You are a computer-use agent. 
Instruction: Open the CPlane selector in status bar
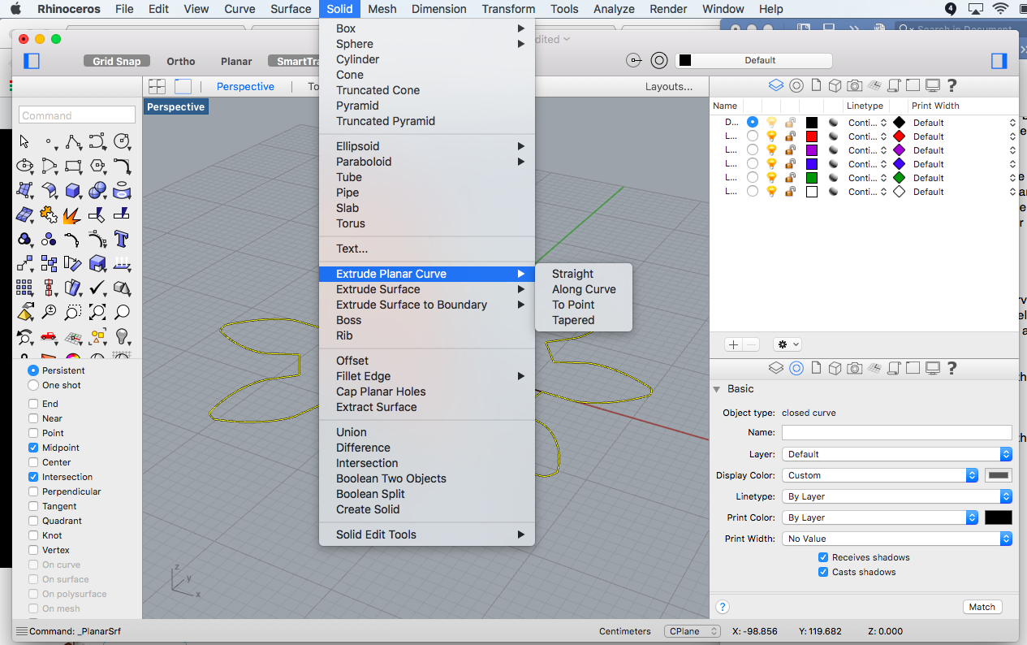click(692, 631)
